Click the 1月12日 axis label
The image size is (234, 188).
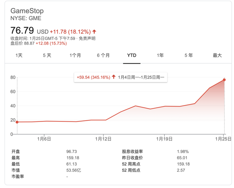click(103, 139)
